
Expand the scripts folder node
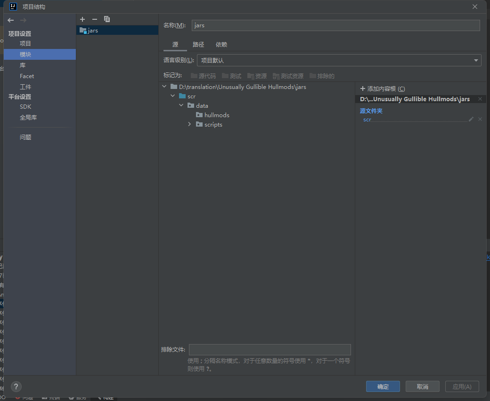point(189,124)
